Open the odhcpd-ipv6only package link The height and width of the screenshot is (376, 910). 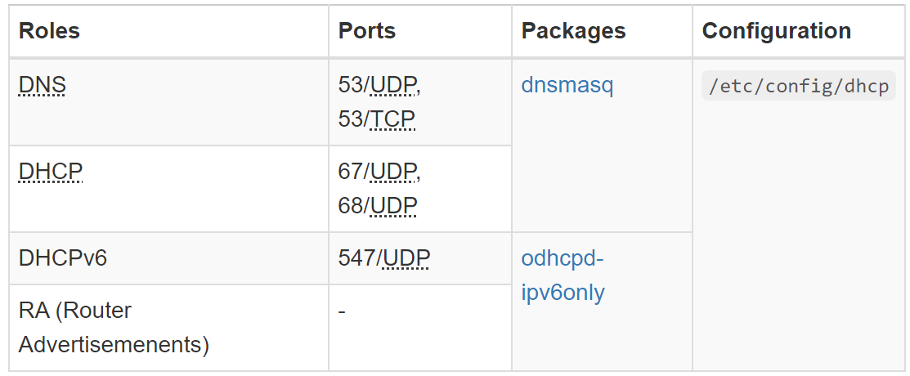click(x=563, y=275)
